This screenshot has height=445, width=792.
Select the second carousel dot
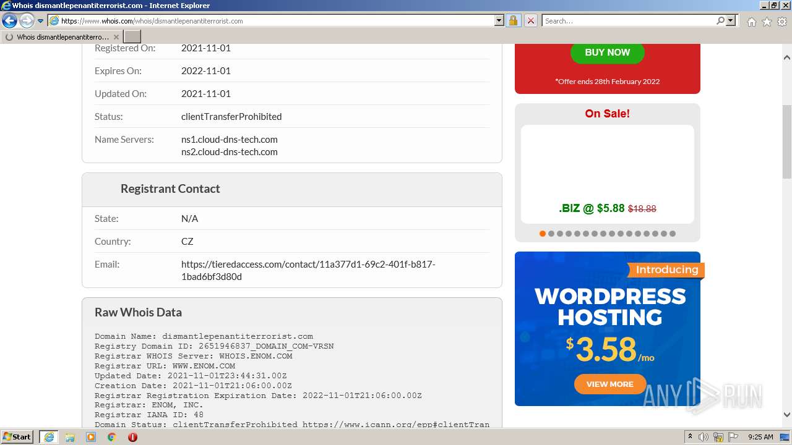point(551,234)
